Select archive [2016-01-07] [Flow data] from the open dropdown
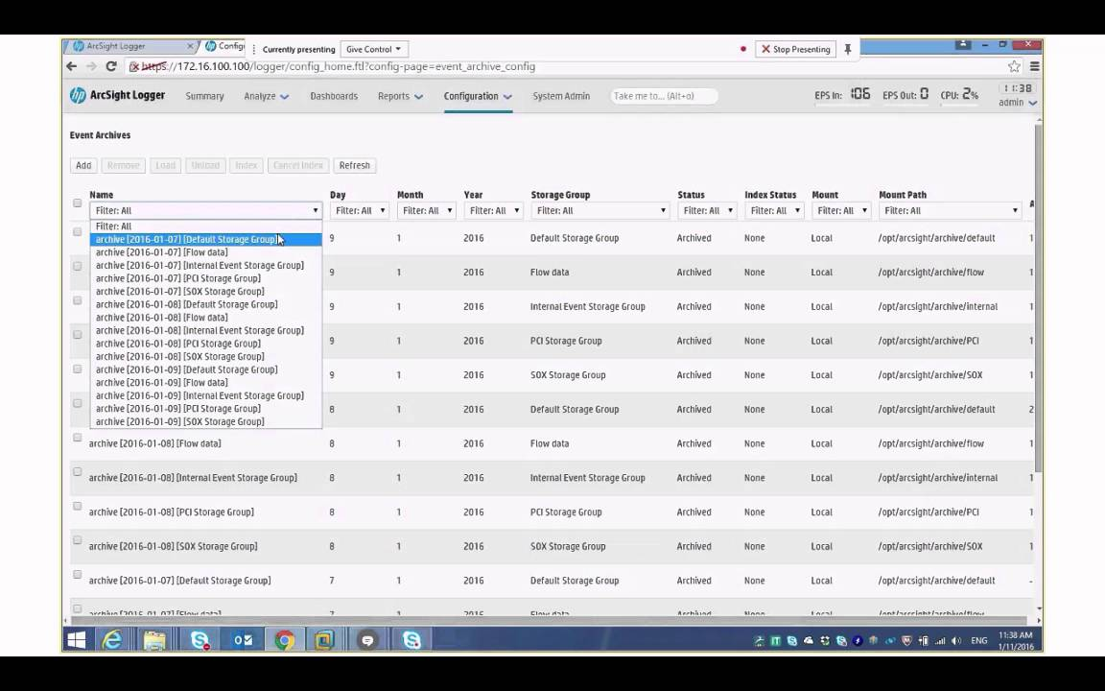 coord(161,251)
